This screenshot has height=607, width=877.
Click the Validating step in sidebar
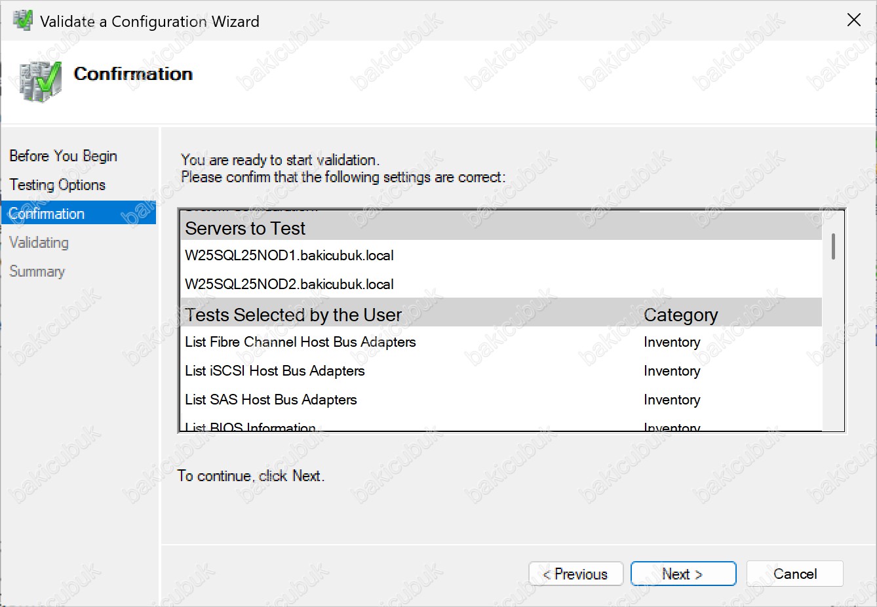pos(39,243)
